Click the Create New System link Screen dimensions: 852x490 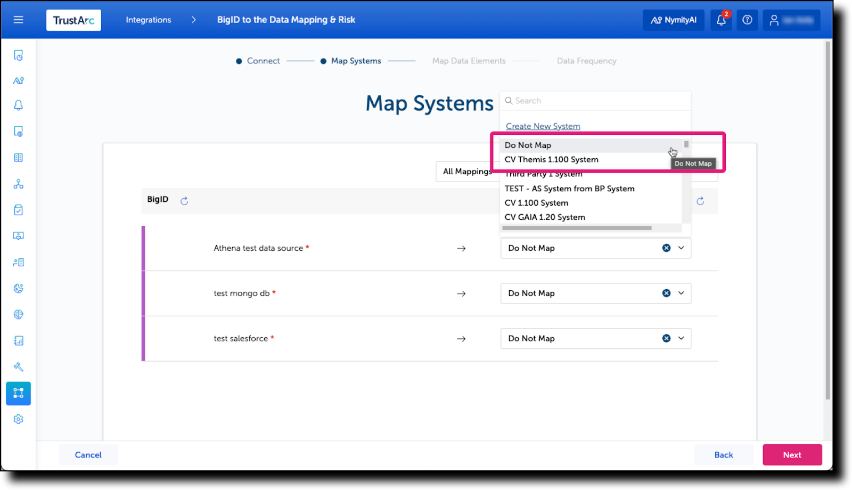click(543, 126)
